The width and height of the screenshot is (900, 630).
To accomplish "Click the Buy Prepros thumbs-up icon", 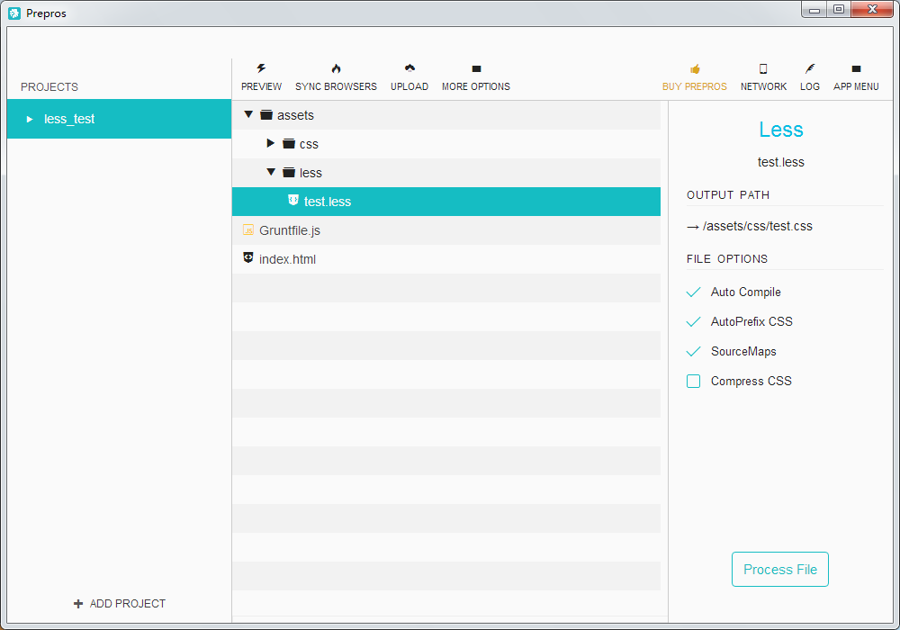I will [695, 69].
